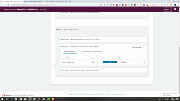Open Microsoft Edge from the taskbar
The height and width of the screenshot is (101, 180).
click(x=12, y=99)
